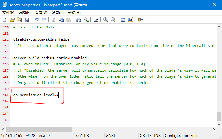This screenshot has height=139, width=222.
Task: Open the syntax scheme selection icon
Action: [123, 20]
